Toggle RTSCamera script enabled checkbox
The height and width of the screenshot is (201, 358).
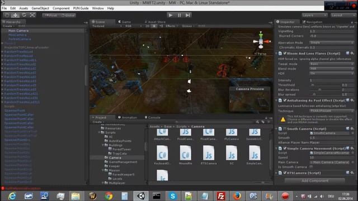pos(285,173)
